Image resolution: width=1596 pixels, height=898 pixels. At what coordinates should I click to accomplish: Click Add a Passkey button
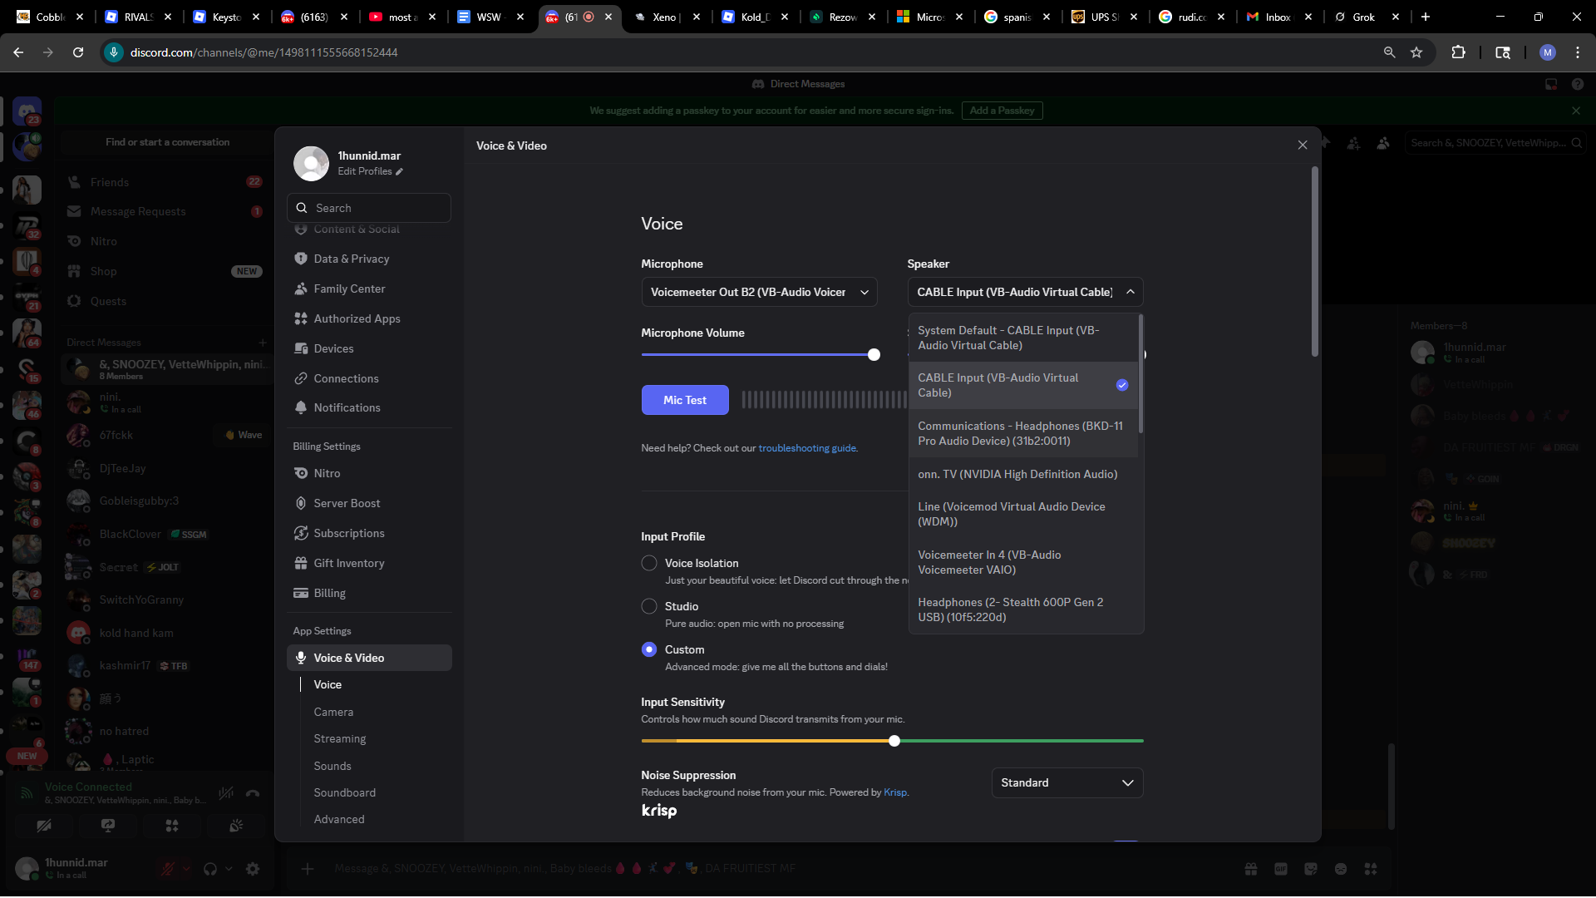(x=1002, y=111)
